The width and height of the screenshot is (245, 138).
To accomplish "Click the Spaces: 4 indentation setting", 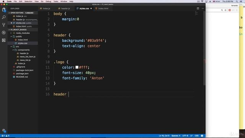I will 176,136.
